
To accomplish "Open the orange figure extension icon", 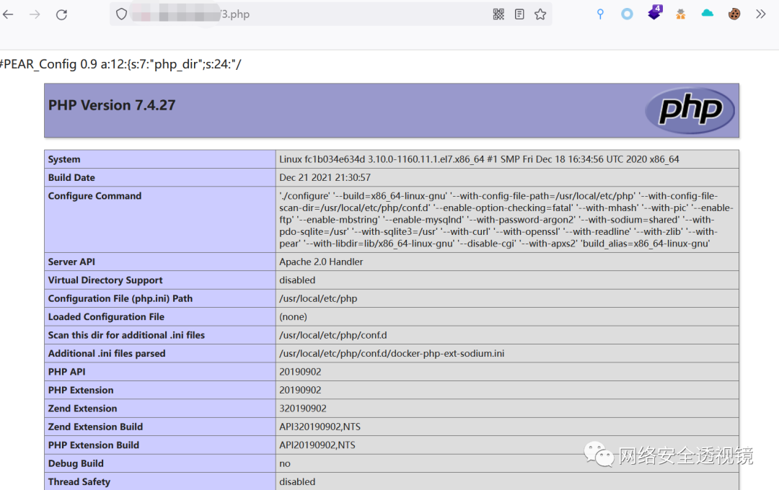I will click(681, 14).
